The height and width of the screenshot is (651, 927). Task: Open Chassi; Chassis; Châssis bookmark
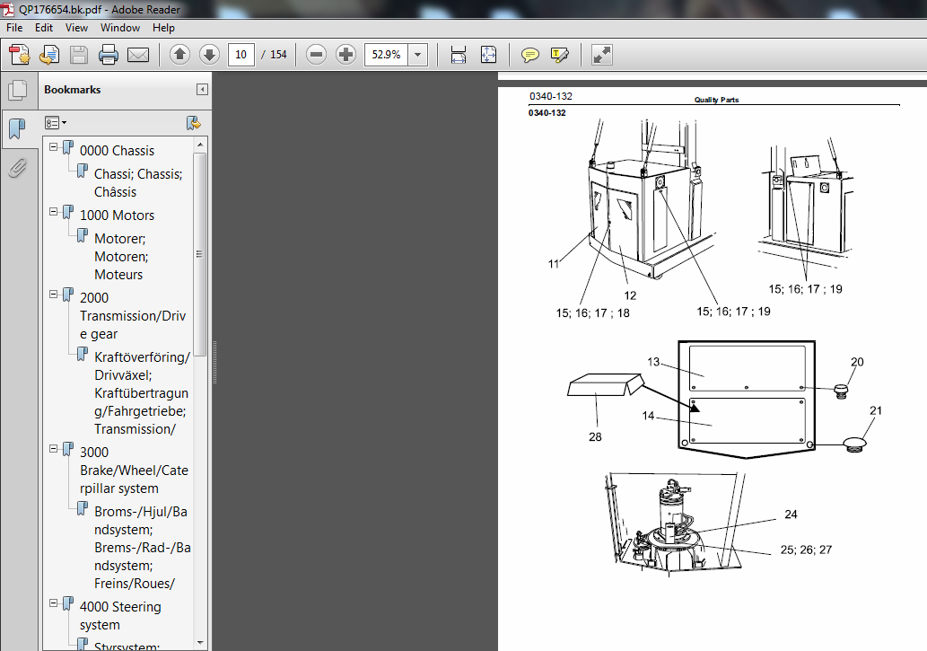point(138,183)
